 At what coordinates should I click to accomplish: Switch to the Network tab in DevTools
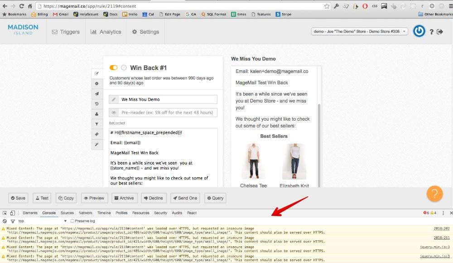click(86, 213)
